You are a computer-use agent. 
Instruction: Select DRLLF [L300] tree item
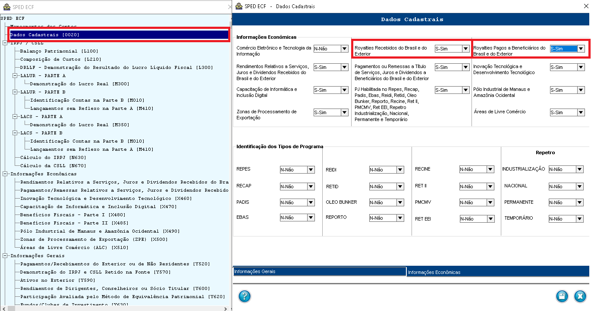(x=116, y=67)
